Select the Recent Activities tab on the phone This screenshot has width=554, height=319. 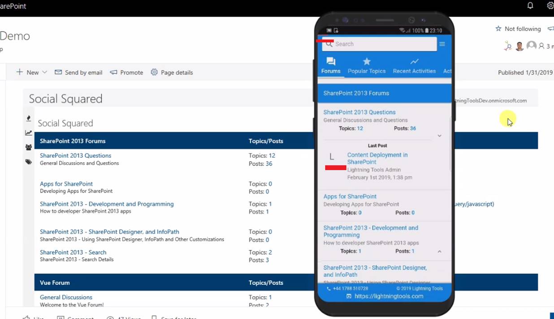pos(414,65)
